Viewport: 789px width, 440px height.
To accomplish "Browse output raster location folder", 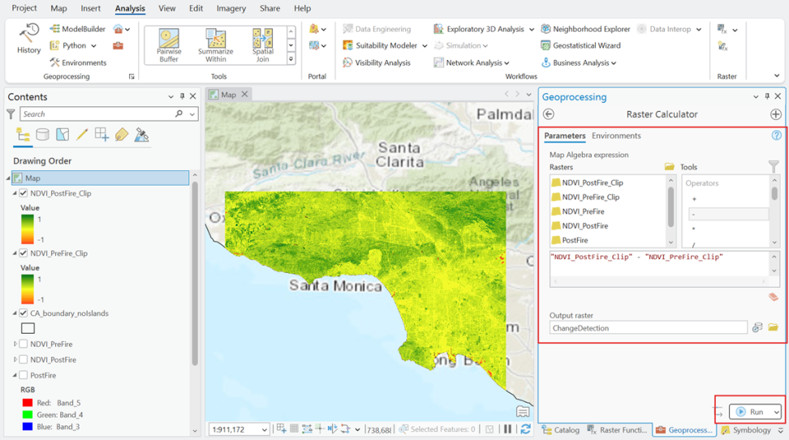I will 774,328.
